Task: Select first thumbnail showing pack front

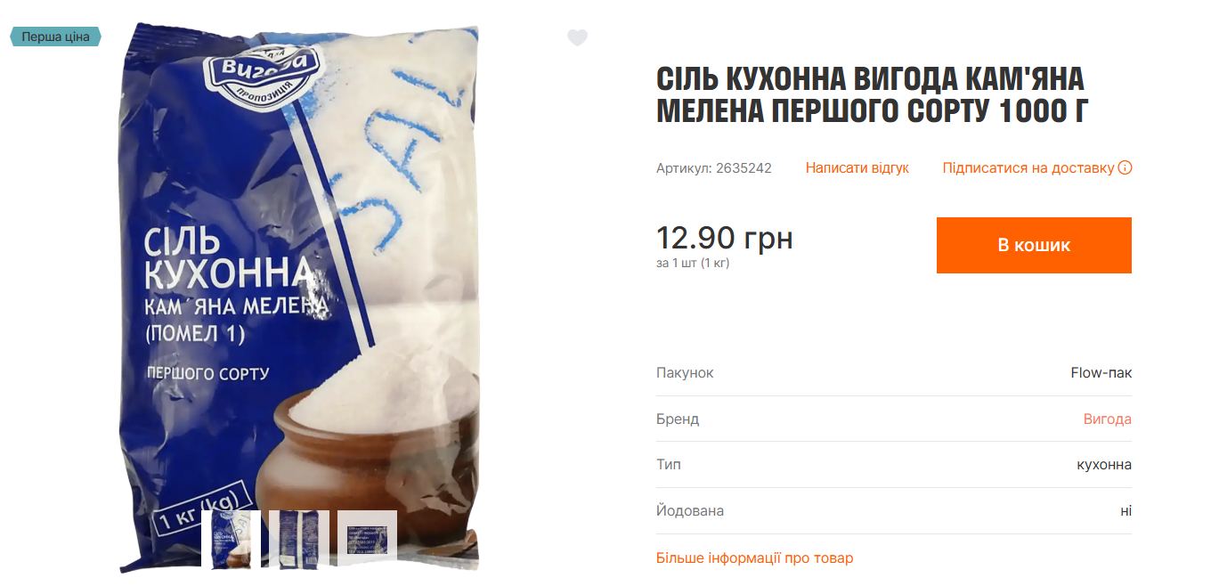Action: point(231,540)
